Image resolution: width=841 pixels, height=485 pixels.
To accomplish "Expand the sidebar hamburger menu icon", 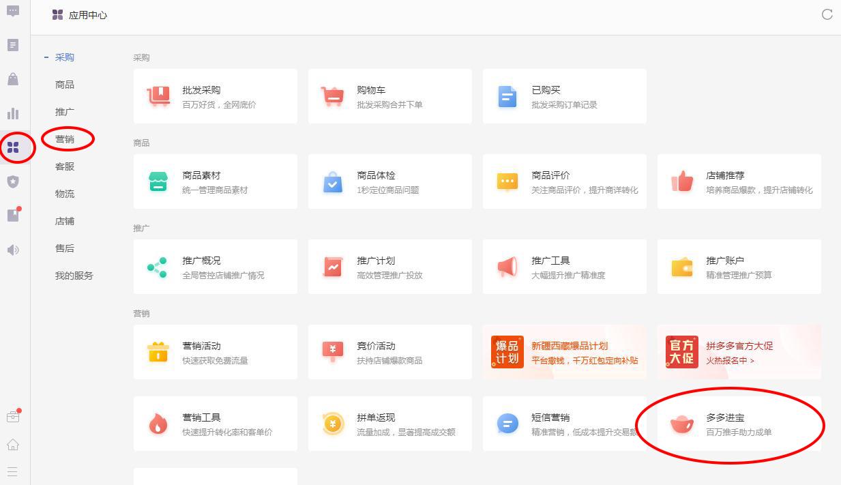I will pyautogui.click(x=13, y=471).
